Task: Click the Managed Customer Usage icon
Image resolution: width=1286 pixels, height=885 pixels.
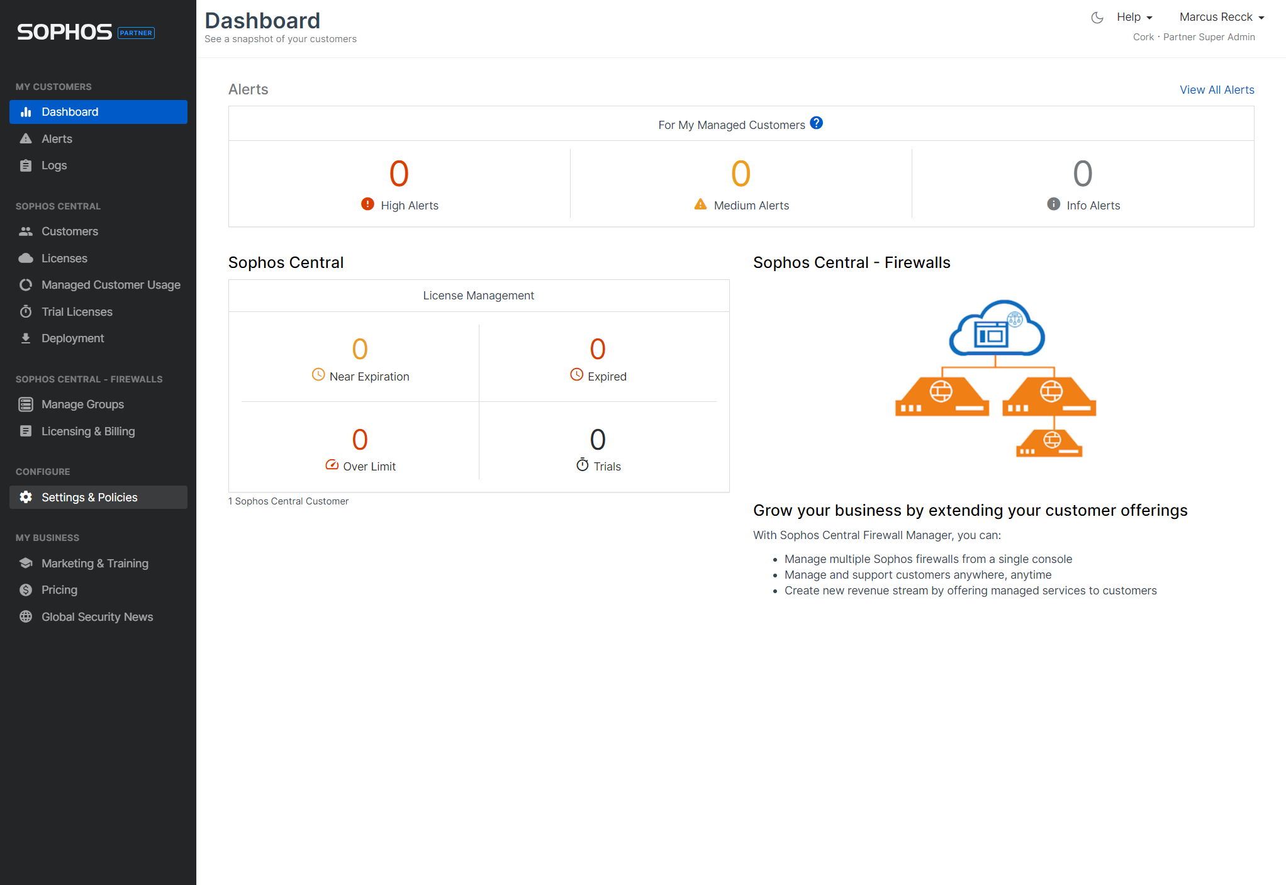Action: 26,285
